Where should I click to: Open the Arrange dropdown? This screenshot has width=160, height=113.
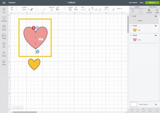(70, 9)
